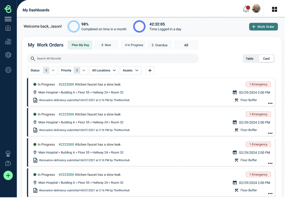Open the lightbulb ideas icon
Viewport: 291px width, 199px height.
[x=8, y=154]
